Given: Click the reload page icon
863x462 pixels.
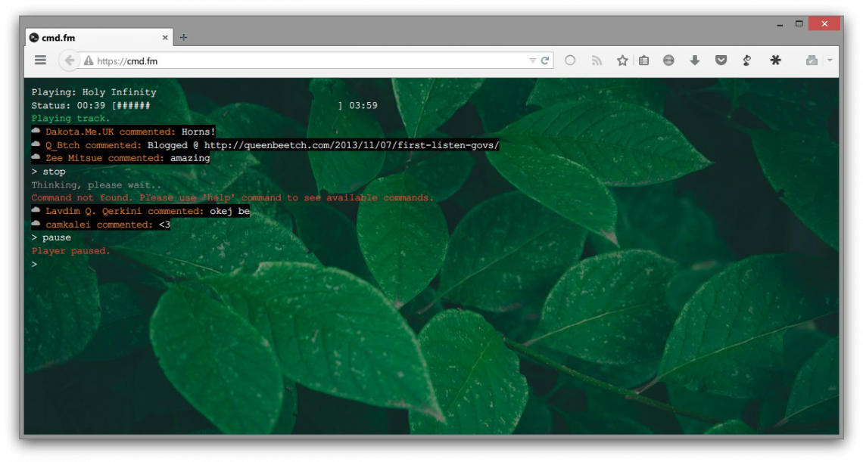Looking at the screenshot, I should point(544,60).
